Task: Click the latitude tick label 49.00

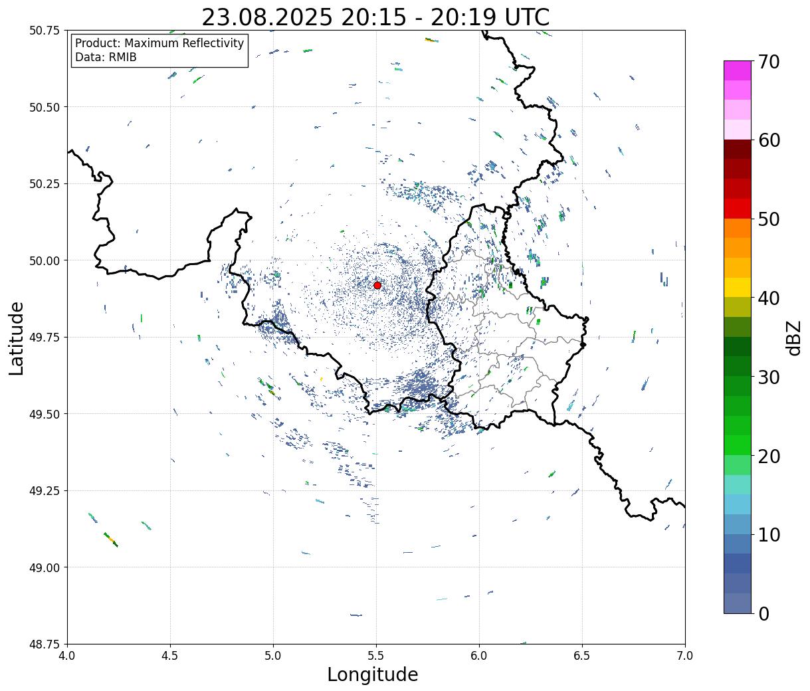Action: coord(45,567)
